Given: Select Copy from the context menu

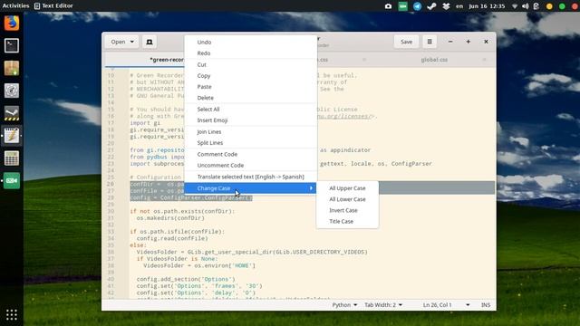Looking at the screenshot, I should pos(250,76).
